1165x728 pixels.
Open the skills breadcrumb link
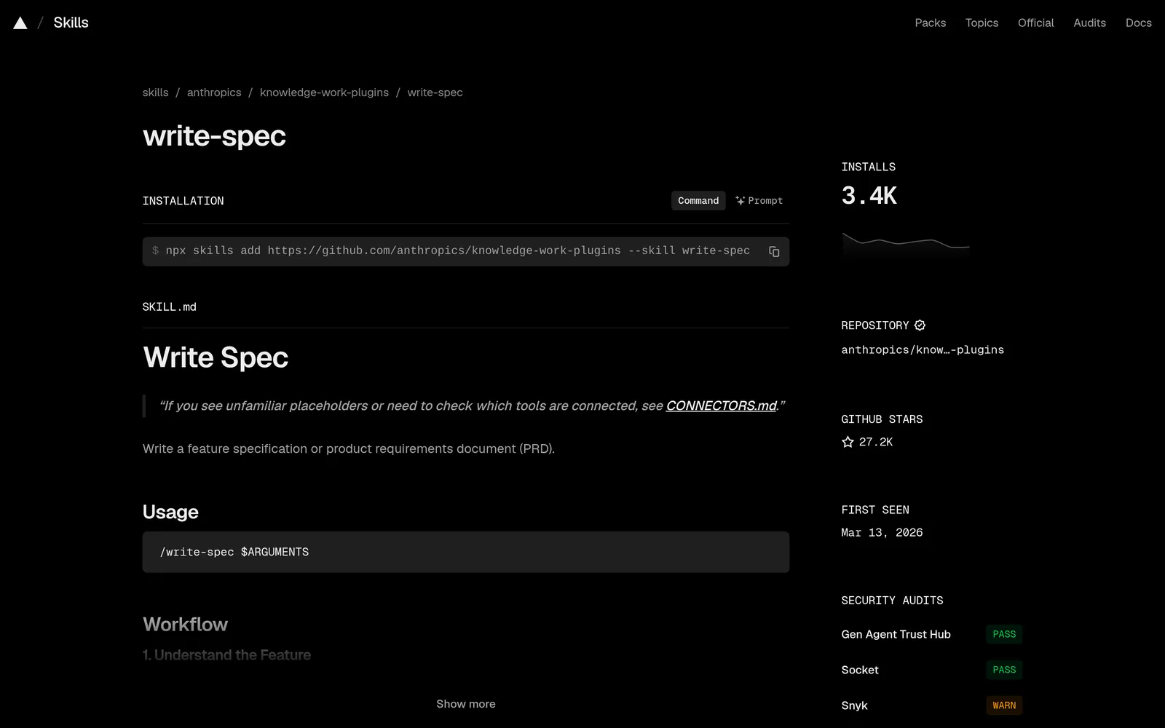tap(155, 92)
